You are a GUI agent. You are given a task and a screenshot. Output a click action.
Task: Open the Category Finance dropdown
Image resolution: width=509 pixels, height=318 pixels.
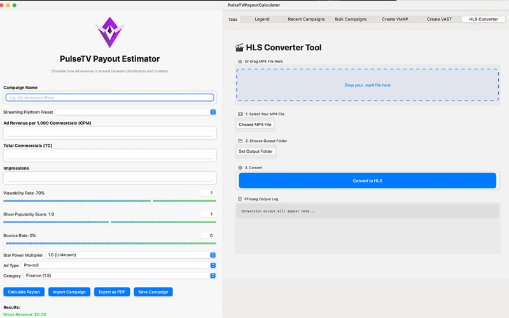120,275
